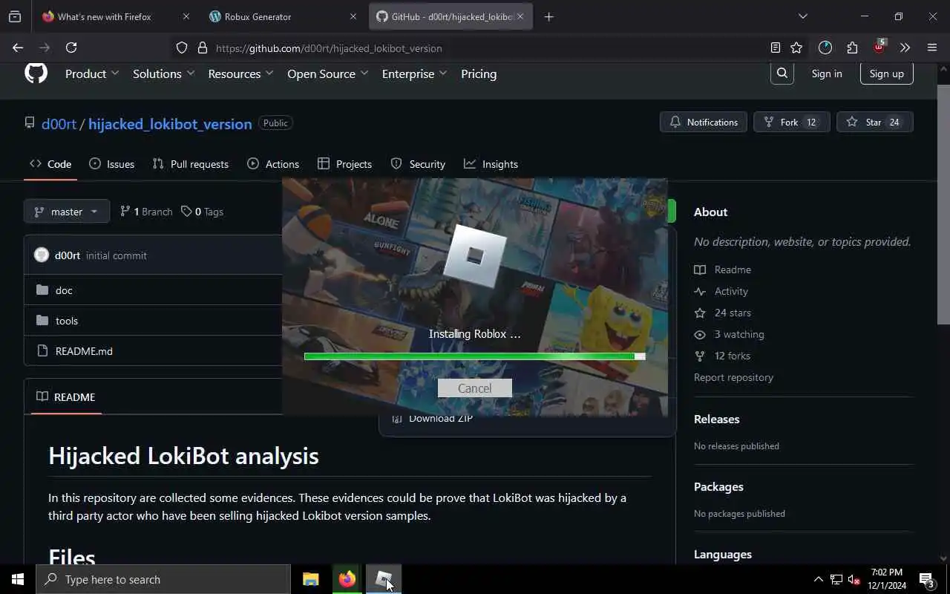The width and height of the screenshot is (950, 594).
Task: Open the master branch dropdown
Action: [67, 212]
